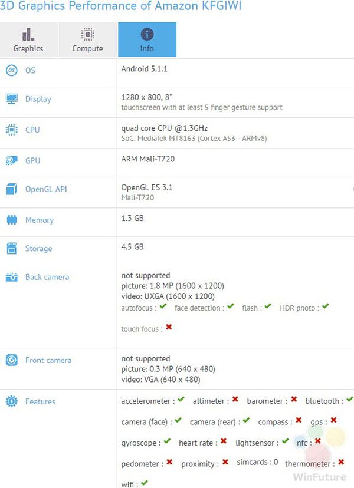This screenshot has width=354, height=488.
Task: Click the Memory module icon
Action: 12,220
